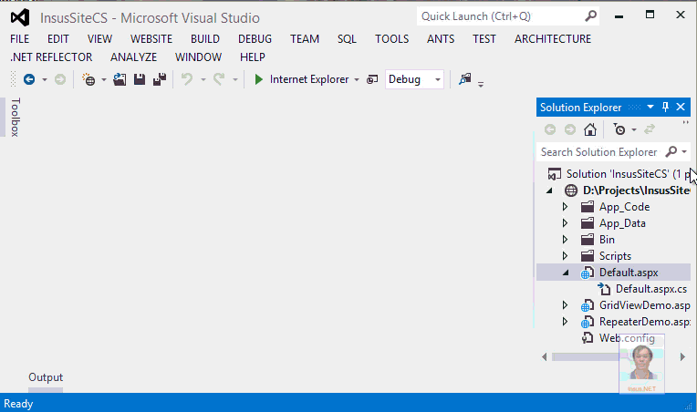Click the Quick Launch search magnifier icon
The width and height of the screenshot is (697, 412).
[591, 16]
